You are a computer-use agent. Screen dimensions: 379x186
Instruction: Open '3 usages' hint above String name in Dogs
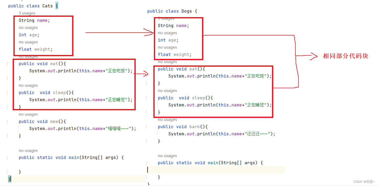click(x=166, y=18)
